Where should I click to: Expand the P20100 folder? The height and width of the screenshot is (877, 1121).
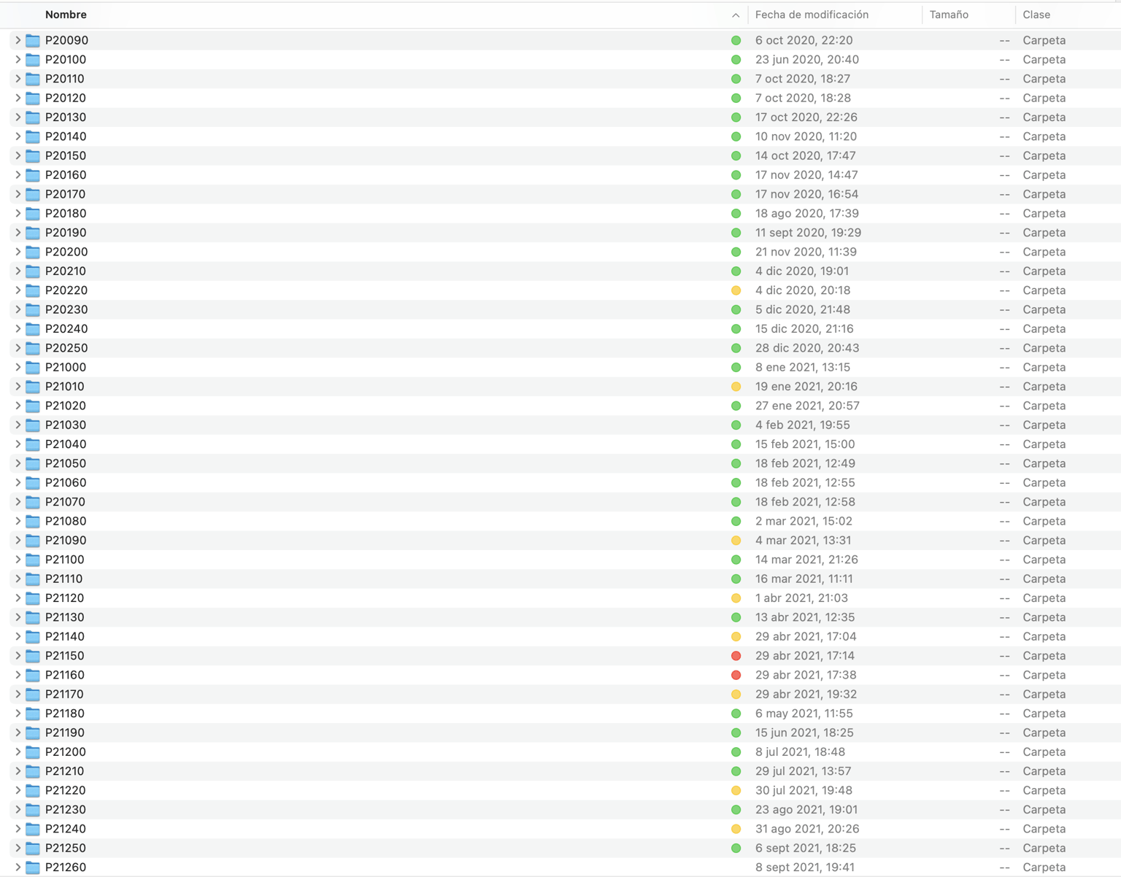(18, 59)
